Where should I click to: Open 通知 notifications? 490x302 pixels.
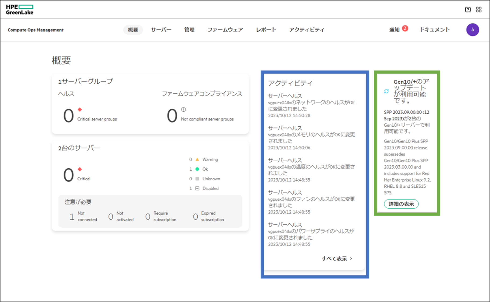[394, 30]
